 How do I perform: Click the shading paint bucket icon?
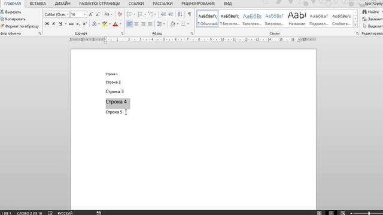coord(173,24)
